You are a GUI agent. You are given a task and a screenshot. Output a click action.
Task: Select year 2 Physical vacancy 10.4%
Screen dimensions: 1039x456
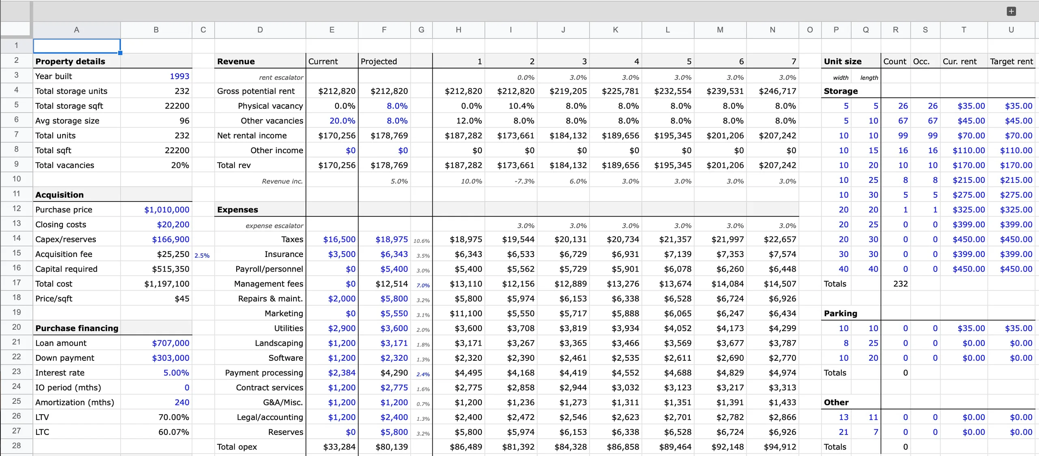521,106
